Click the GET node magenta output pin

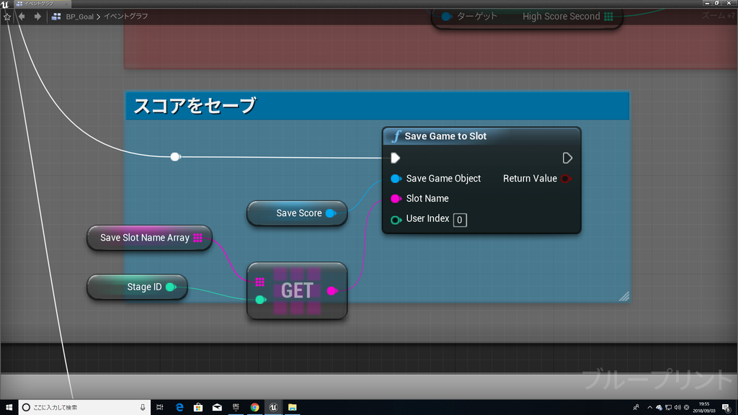332,291
